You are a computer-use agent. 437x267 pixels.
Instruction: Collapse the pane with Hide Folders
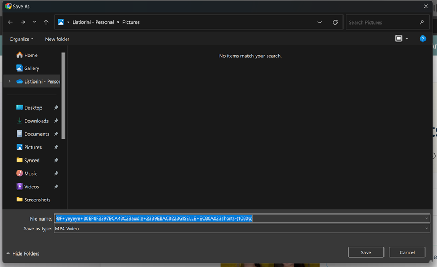pos(22,253)
